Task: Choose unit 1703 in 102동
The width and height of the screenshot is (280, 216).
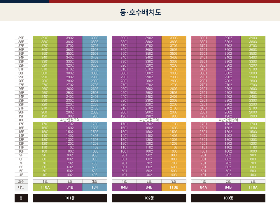Action: [174, 124]
